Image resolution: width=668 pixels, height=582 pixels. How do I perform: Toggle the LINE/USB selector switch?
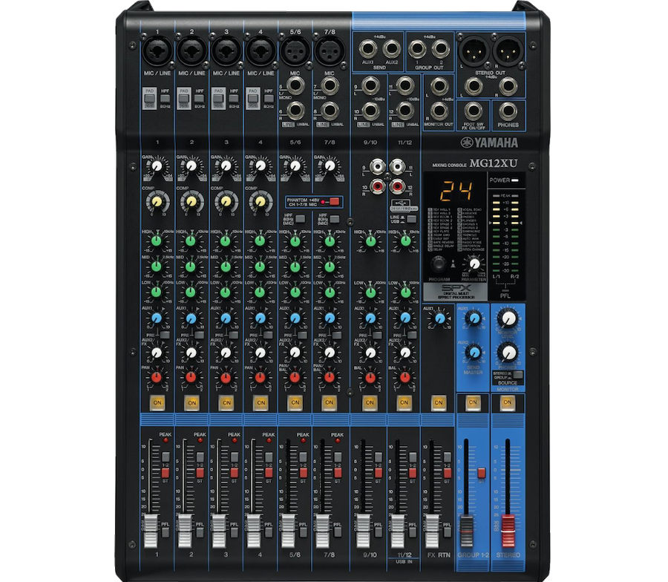coord(411,219)
